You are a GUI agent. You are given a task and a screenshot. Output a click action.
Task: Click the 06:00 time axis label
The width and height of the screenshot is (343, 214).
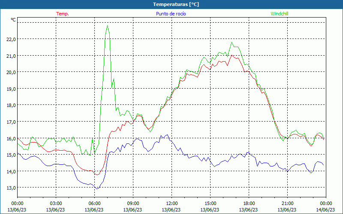94,203
